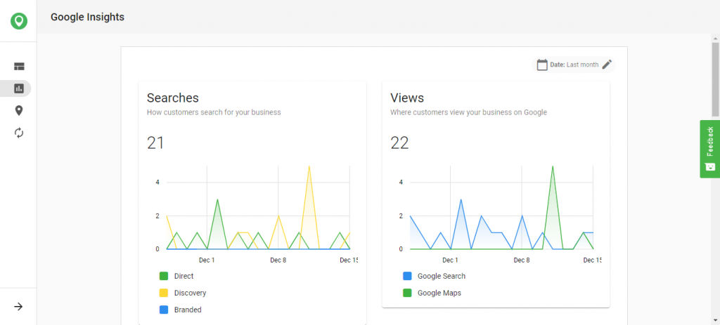Click the Views card heading
The height and width of the screenshot is (325, 720).
(x=407, y=98)
